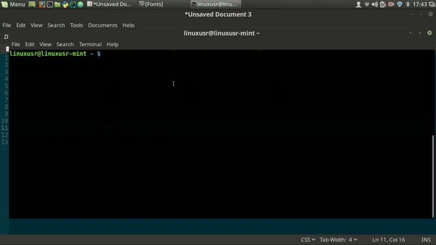Viewport: 436px width, 245px height.
Task: Open the Terminal menu in terminal window
Action: 91,44
